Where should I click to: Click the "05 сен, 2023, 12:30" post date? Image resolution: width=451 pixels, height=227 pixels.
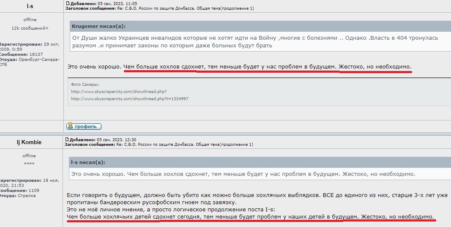(113, 139)
